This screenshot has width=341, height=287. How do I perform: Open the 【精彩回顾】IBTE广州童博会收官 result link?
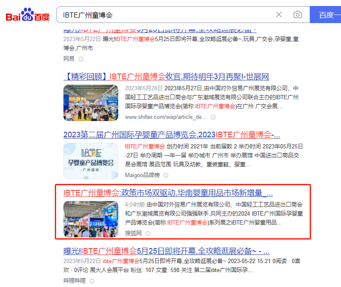pyautogui.click(x=166, y=77)
